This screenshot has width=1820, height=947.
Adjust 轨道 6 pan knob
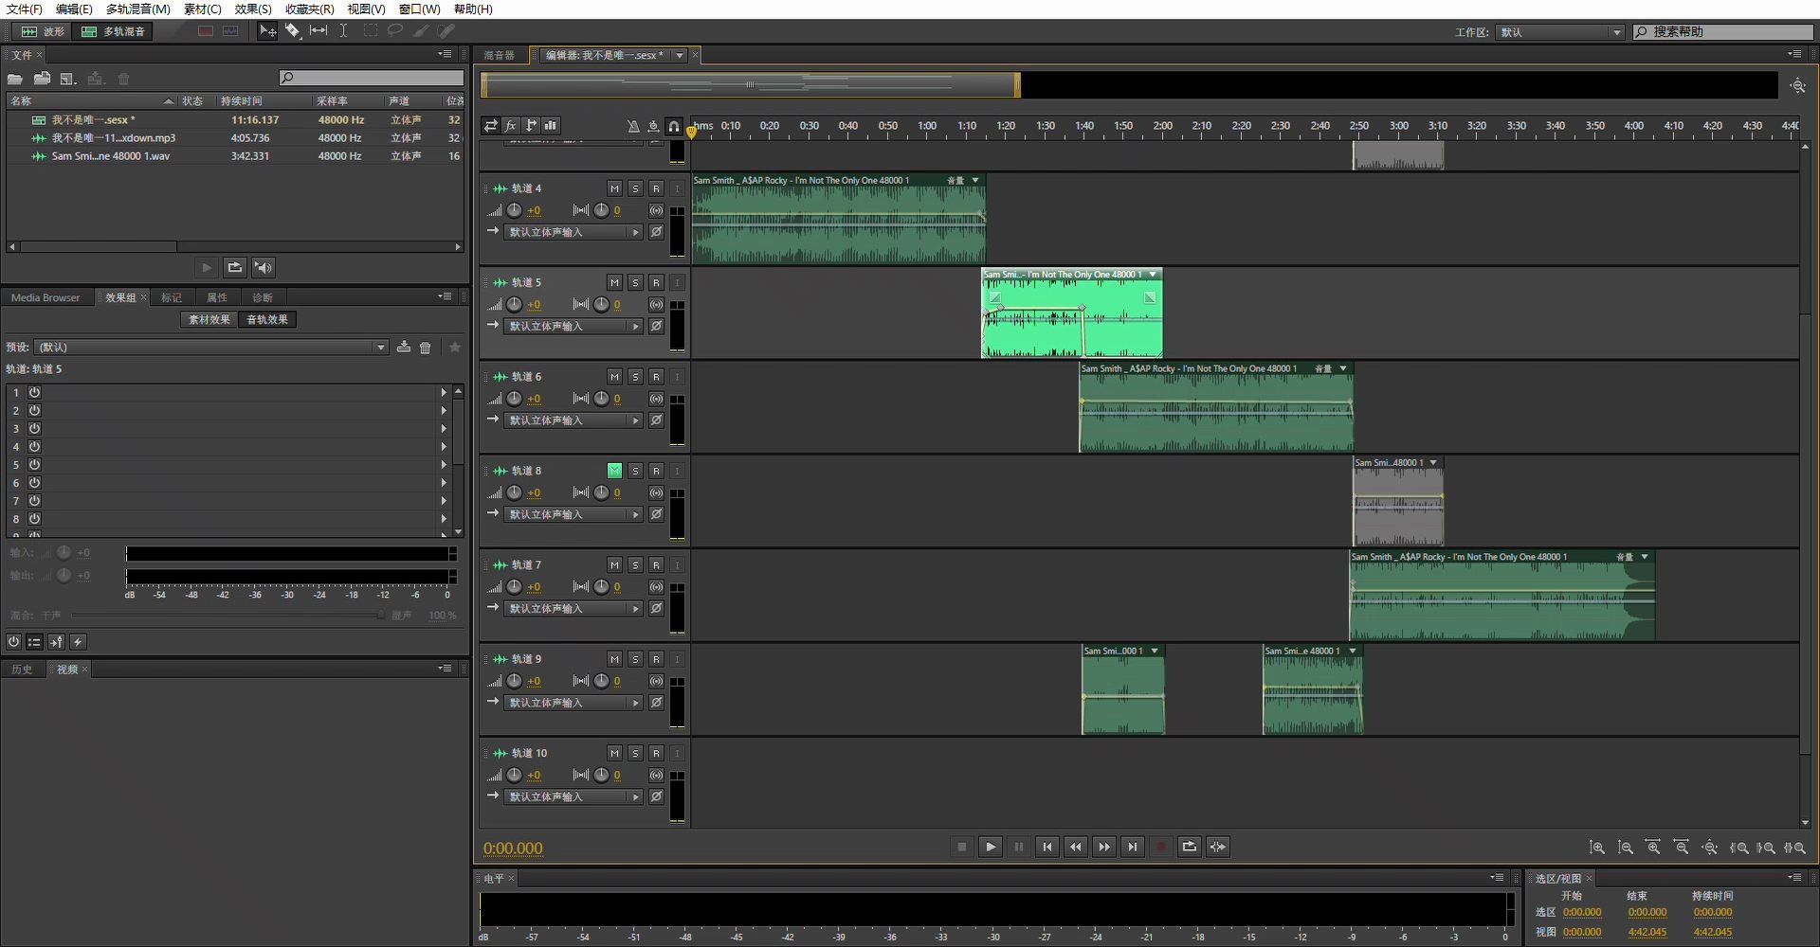tap(601, 399)
